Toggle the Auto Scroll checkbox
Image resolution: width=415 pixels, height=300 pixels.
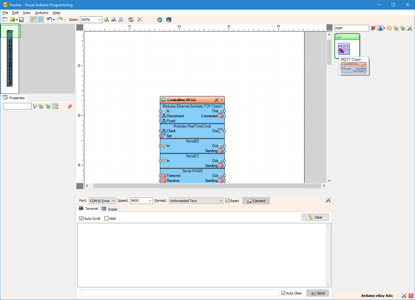coord(82,219)
